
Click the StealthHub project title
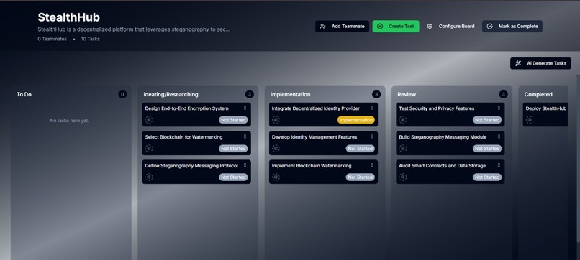tap(69, 17)
